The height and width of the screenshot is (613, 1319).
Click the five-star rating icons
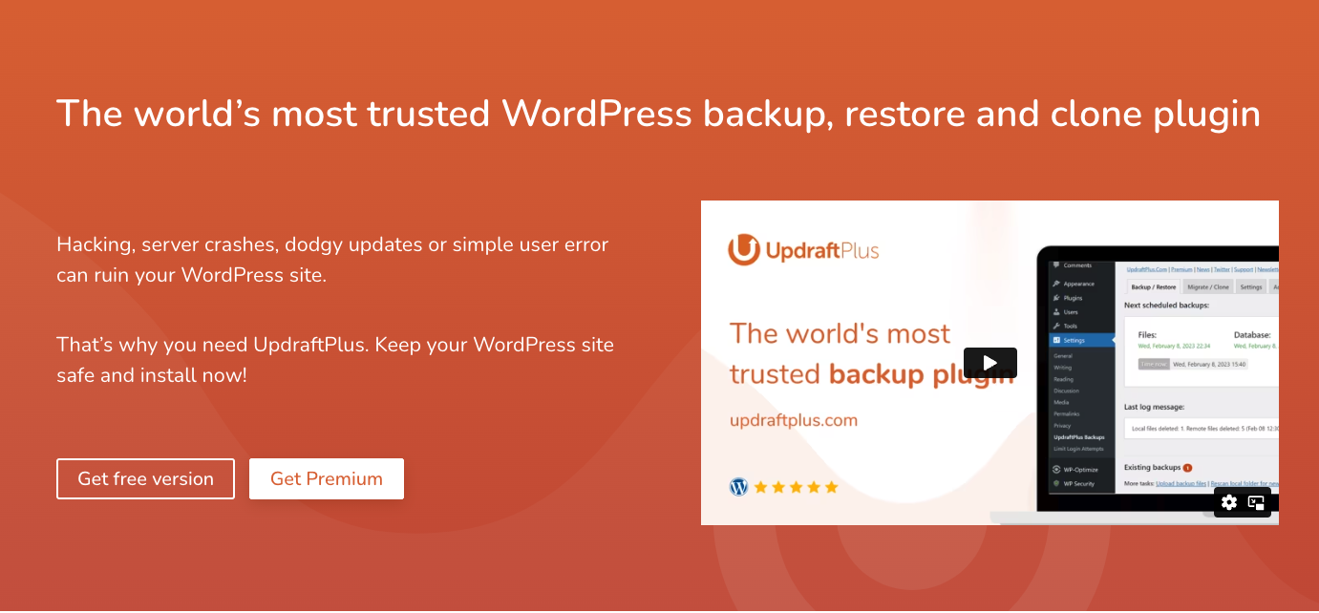pyautogui.click(x=796, y=487)
